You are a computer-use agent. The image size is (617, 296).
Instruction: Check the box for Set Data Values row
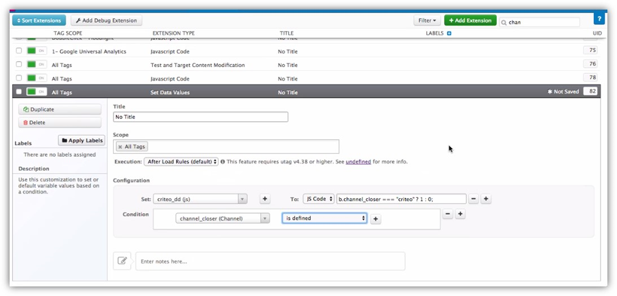pos(19,91)
